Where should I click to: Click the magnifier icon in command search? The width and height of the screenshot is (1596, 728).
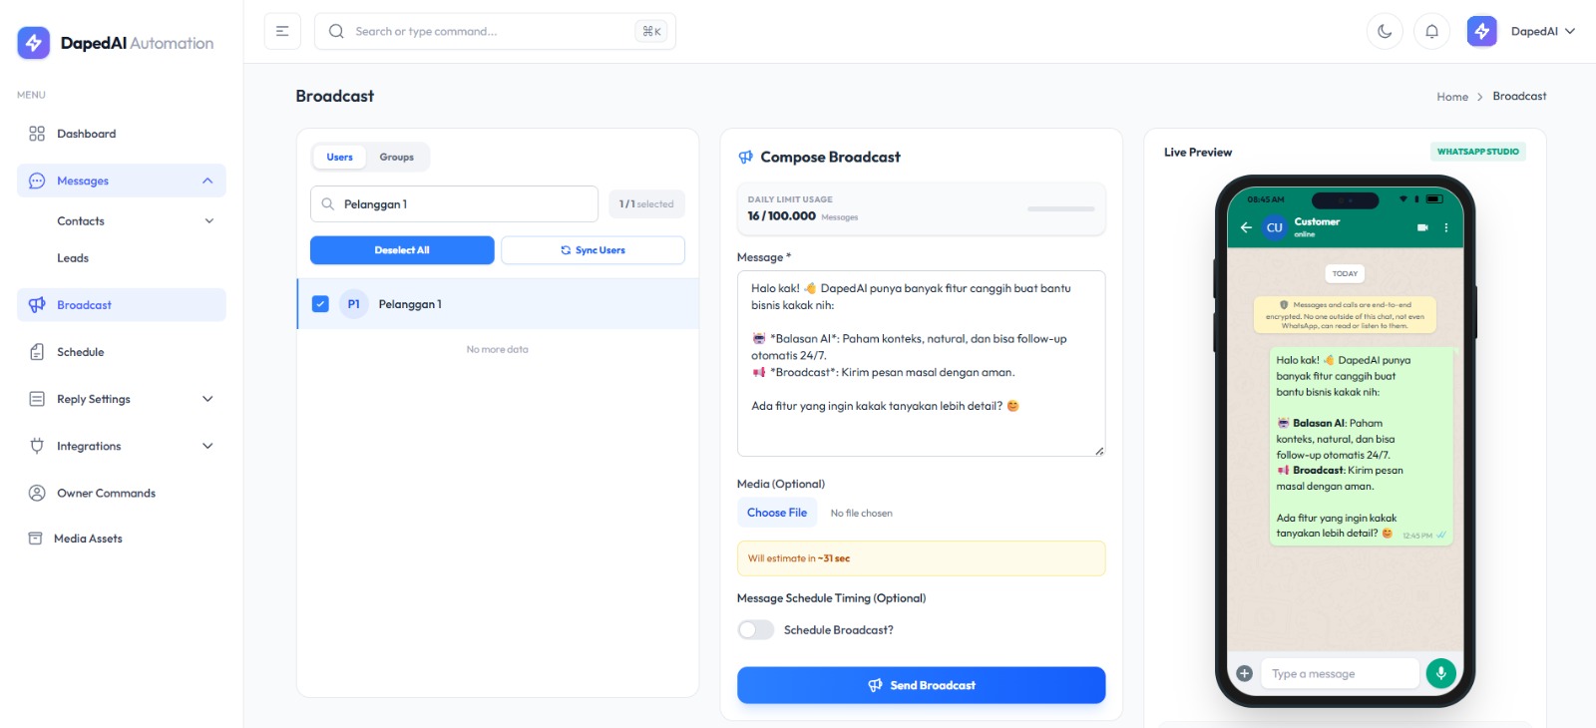tap(336, 31)
